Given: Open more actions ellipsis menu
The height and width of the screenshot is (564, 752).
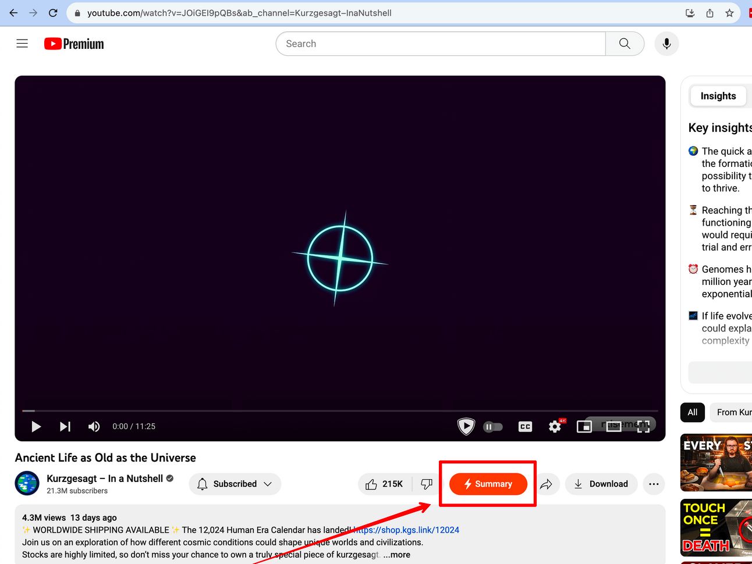Looking at the screenshot, I should (x=654, y=484).
